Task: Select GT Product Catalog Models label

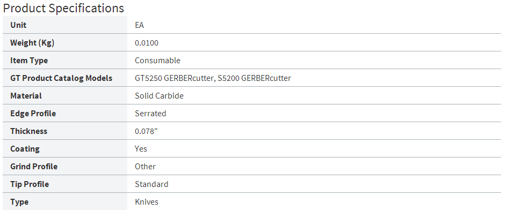Action: [x=61, y=78]
